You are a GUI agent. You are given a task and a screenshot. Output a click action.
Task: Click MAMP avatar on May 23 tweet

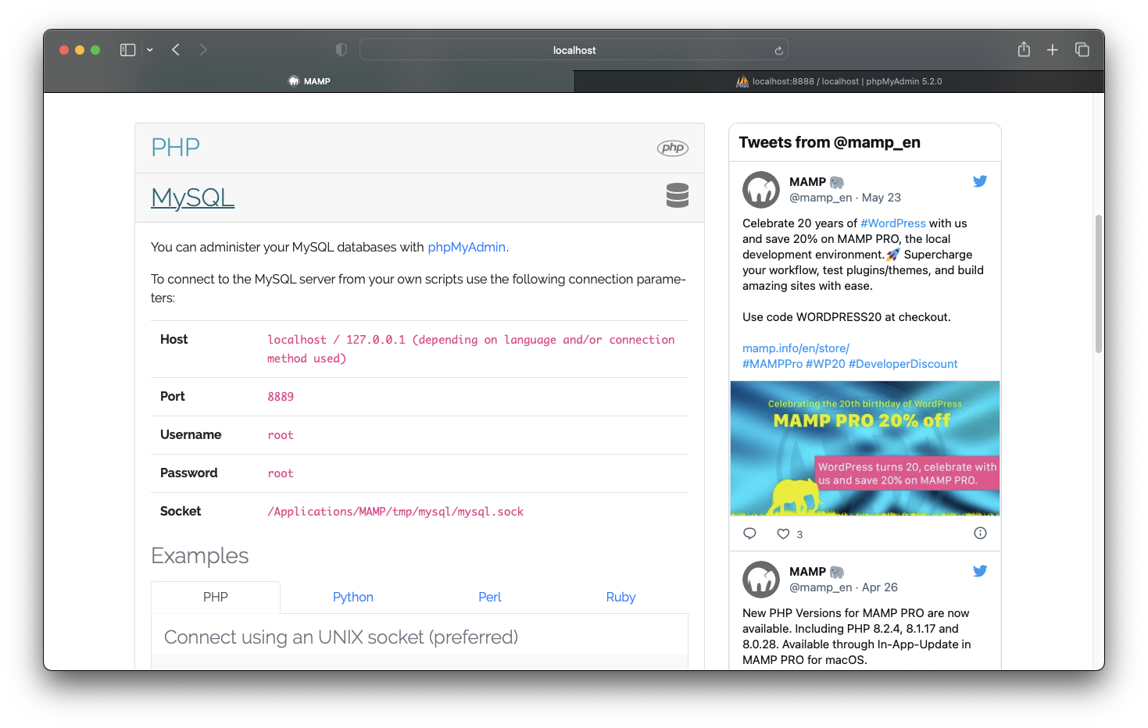pyautogui.click(x=761, y=190)
